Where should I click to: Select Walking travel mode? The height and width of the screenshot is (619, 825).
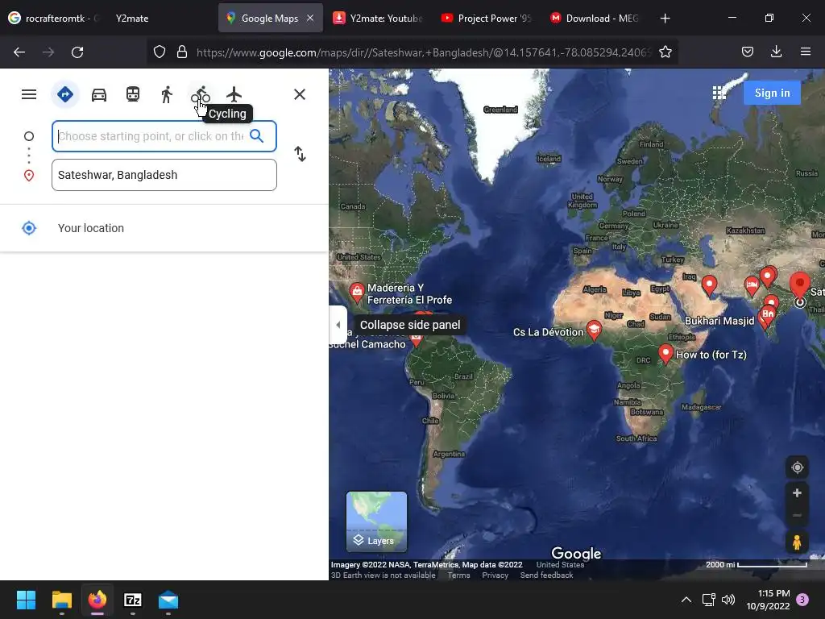point(167,95)
